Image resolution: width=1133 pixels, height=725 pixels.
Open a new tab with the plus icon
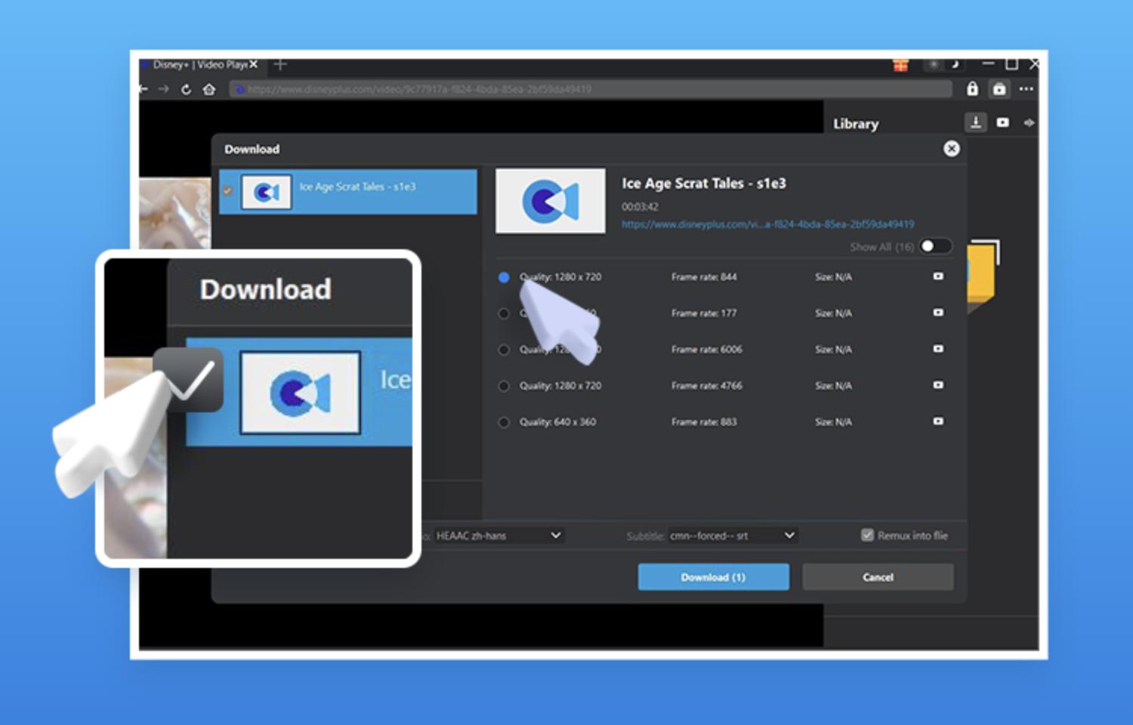[x=280, y=65]
